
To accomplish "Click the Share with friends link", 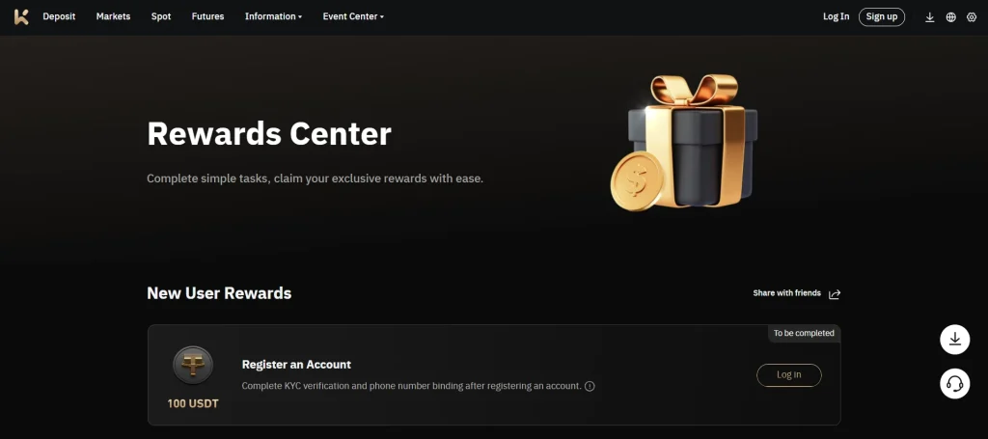I will [787, 293].
